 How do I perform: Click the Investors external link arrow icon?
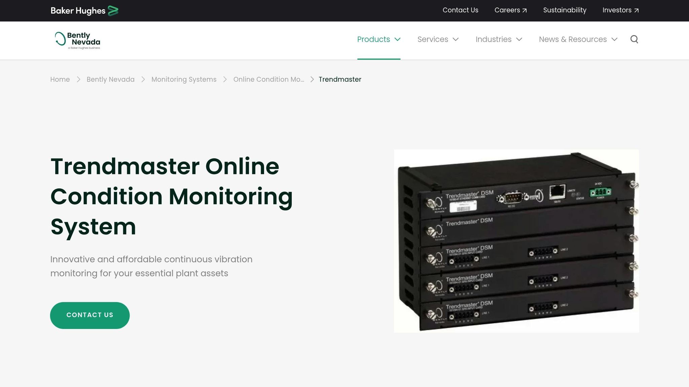636,10
